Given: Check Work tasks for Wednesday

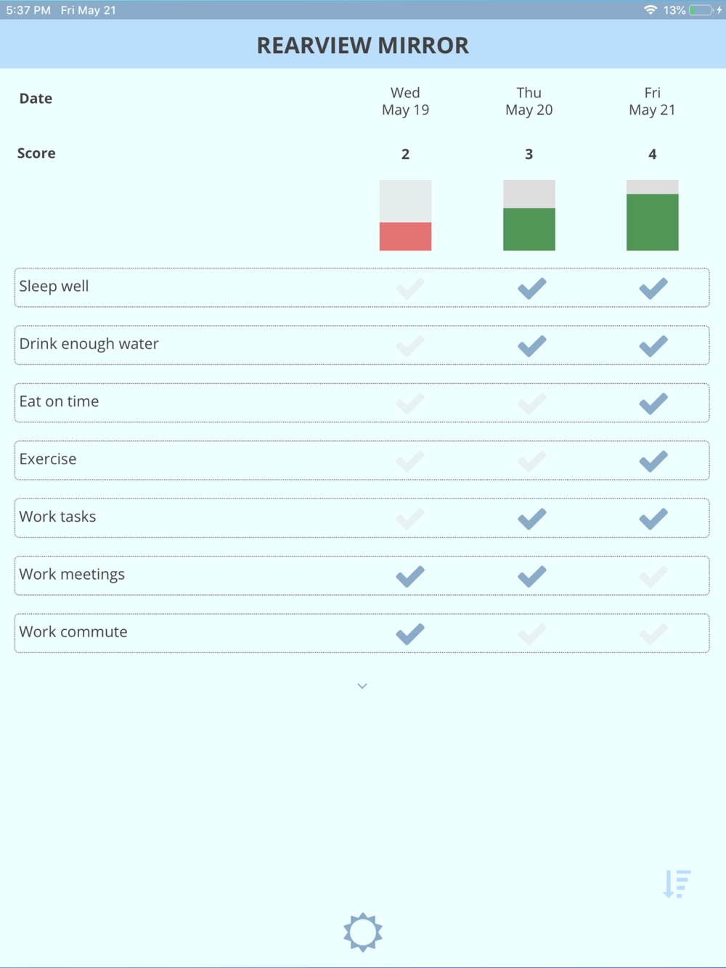Looking at the screenshot, I should click(410, 519).
